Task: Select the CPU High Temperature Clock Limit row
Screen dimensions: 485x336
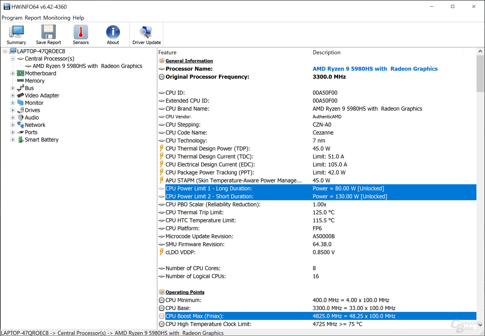Action: pyautogui.click(x=317, y=324)
